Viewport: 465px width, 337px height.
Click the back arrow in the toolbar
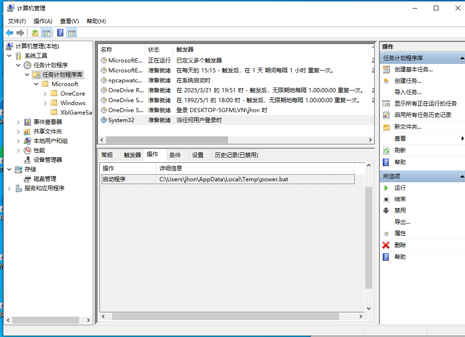coord(9,33)
